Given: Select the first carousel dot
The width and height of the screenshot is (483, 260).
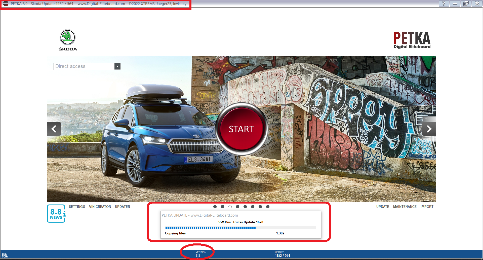Looking at the screenshot, I should click(215, 207).
